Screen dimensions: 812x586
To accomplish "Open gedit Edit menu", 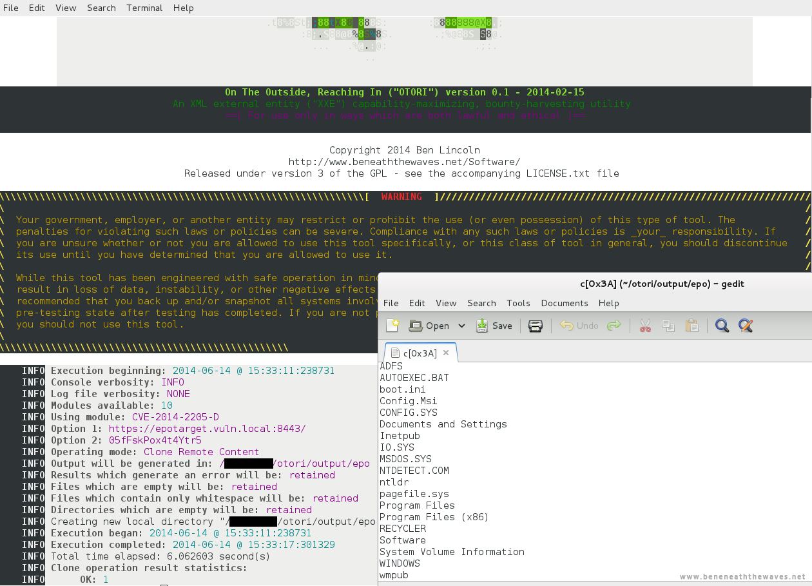I will coord(417,303).
